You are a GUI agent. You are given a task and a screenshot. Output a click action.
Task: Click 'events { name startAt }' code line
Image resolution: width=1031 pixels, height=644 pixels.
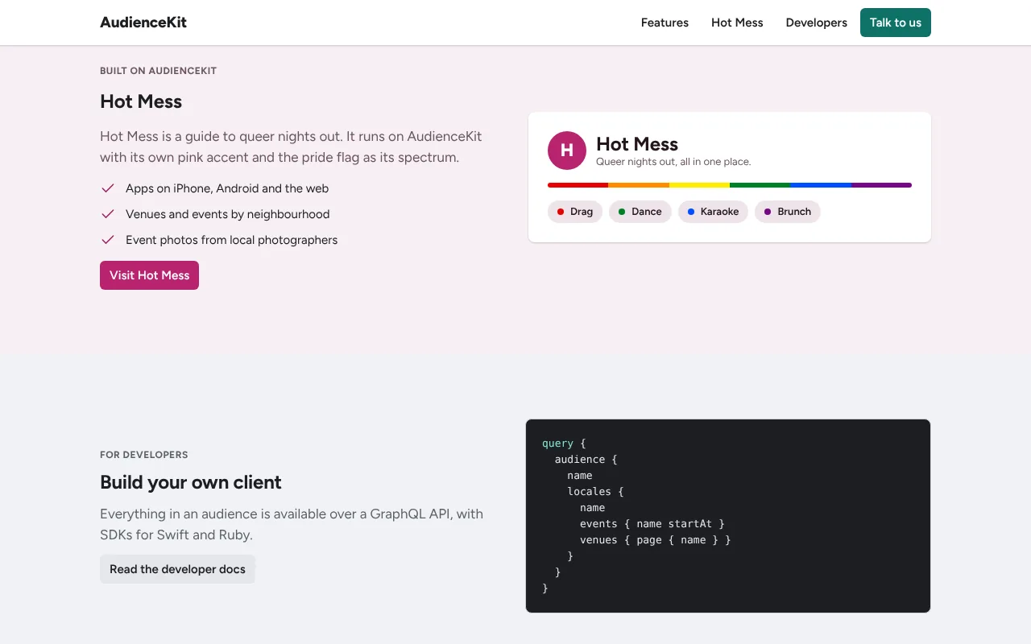652,524
